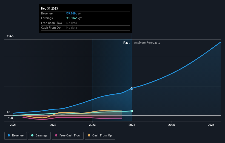Click the Past label
This screenshot has height=143, width=225.
point(126,43)
